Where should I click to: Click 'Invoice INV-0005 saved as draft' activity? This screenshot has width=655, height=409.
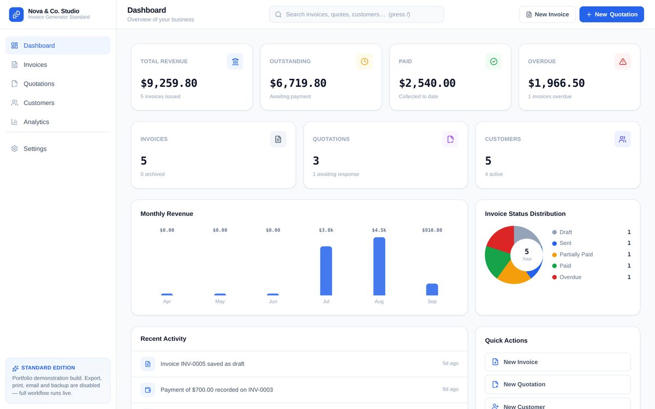[x=203, y=364]
